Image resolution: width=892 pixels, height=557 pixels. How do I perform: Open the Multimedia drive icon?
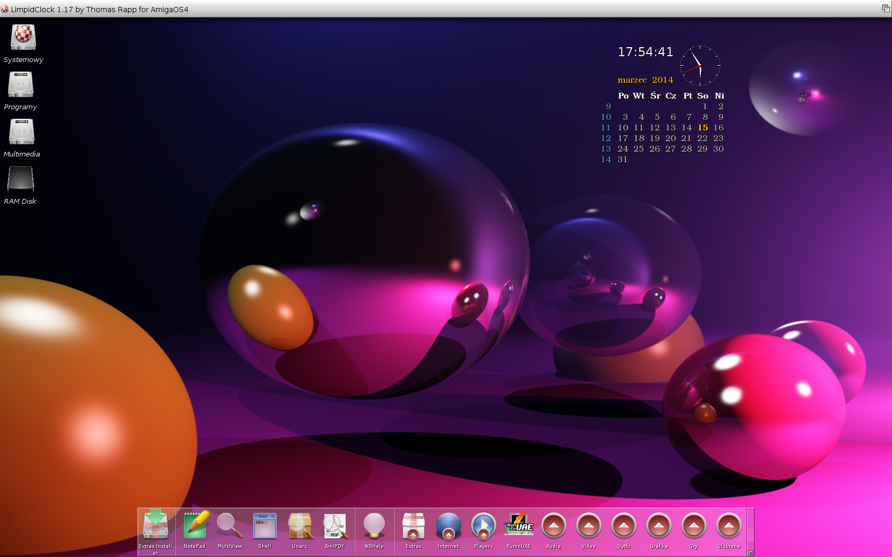(22, 132)
